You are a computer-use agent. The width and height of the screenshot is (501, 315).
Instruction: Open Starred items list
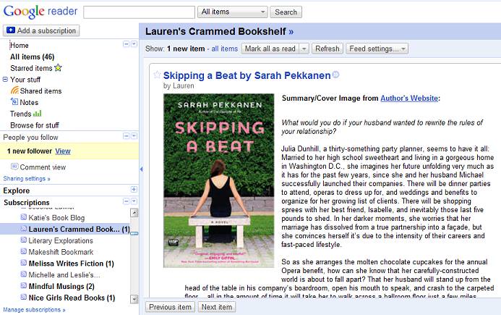[x=31, y=68]
